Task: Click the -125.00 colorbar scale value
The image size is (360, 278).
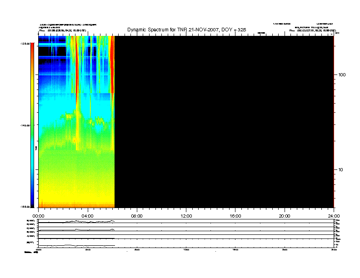Action: pyautogui.click(x=25, y=43)
